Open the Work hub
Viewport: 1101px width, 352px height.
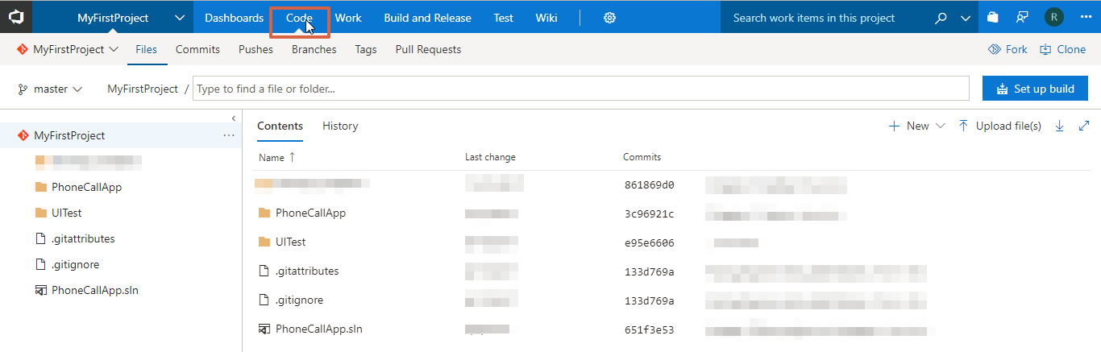tap(348, 18)
